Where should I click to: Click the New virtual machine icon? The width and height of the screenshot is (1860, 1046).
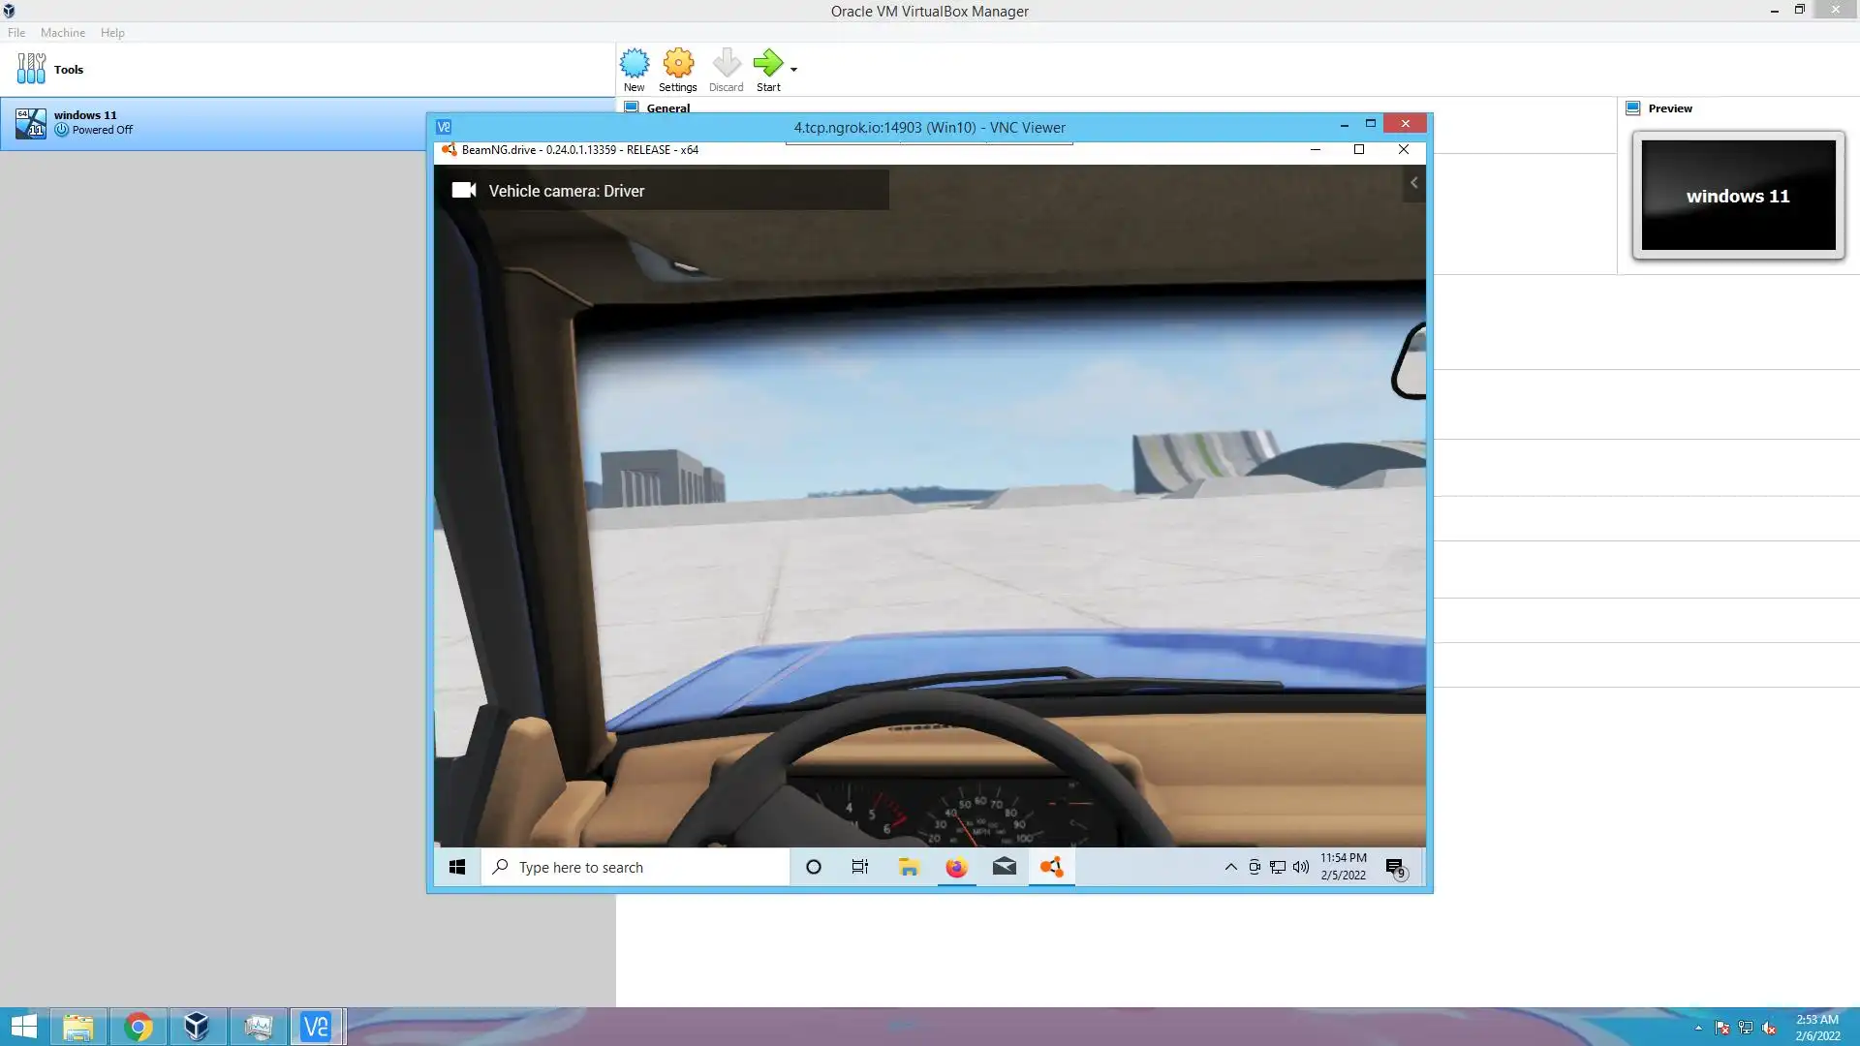(x=635, y=64)
